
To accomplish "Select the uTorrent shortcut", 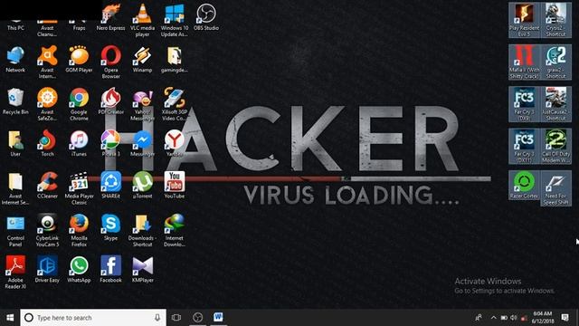I will (x=142, y=186).
